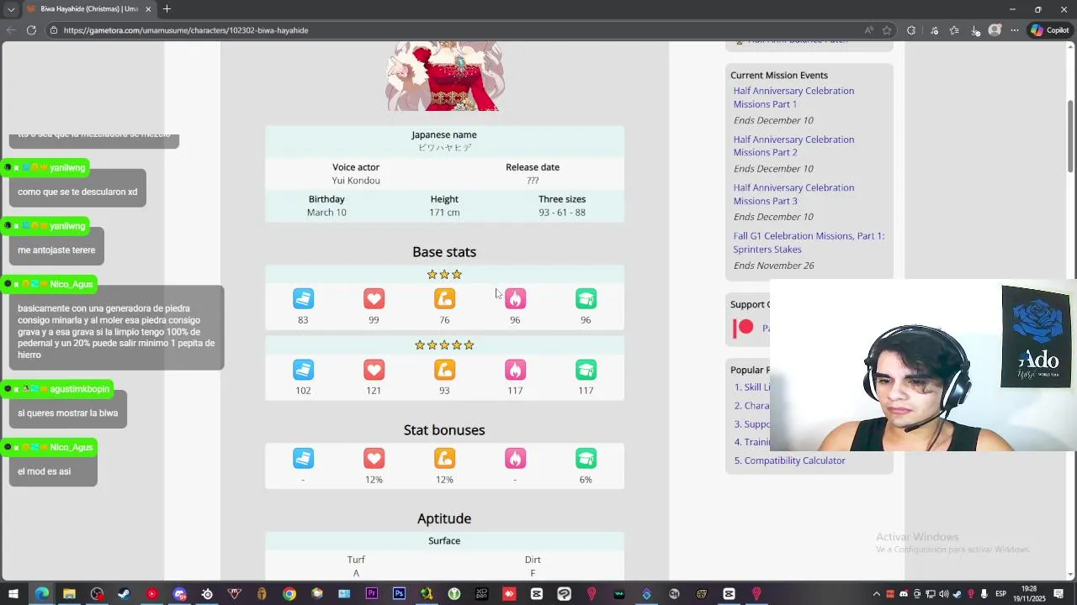Open Microsoft Edge from the taskbar
Image resolution: width=1077 pixels, height=605 pixels.
point(41,594)
